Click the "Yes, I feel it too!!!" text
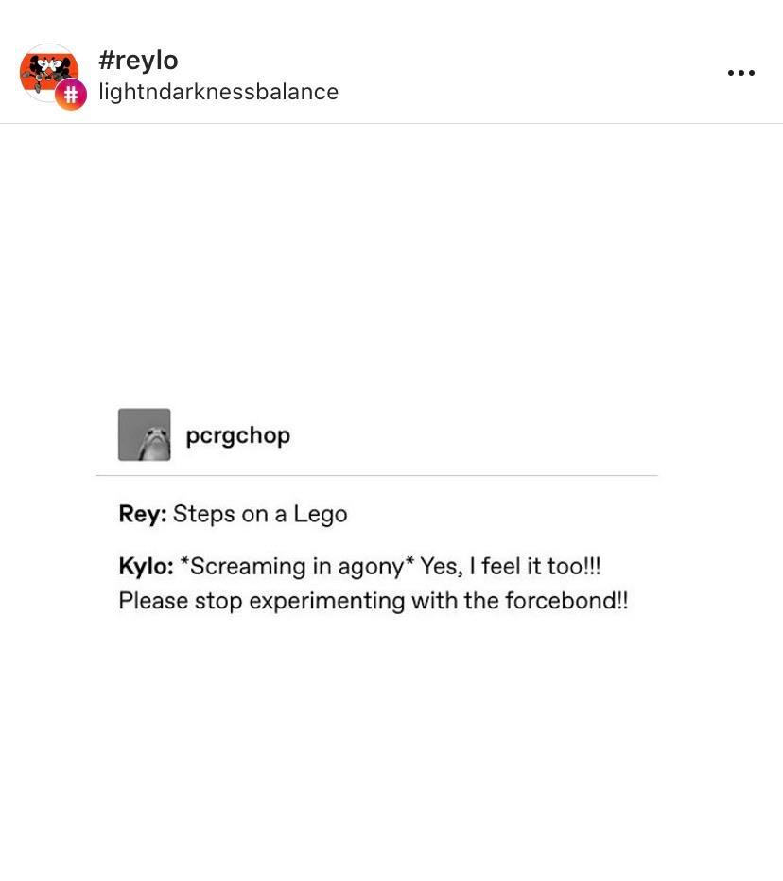This screenshot has height=881, width=783. click(x=511, y=566)
